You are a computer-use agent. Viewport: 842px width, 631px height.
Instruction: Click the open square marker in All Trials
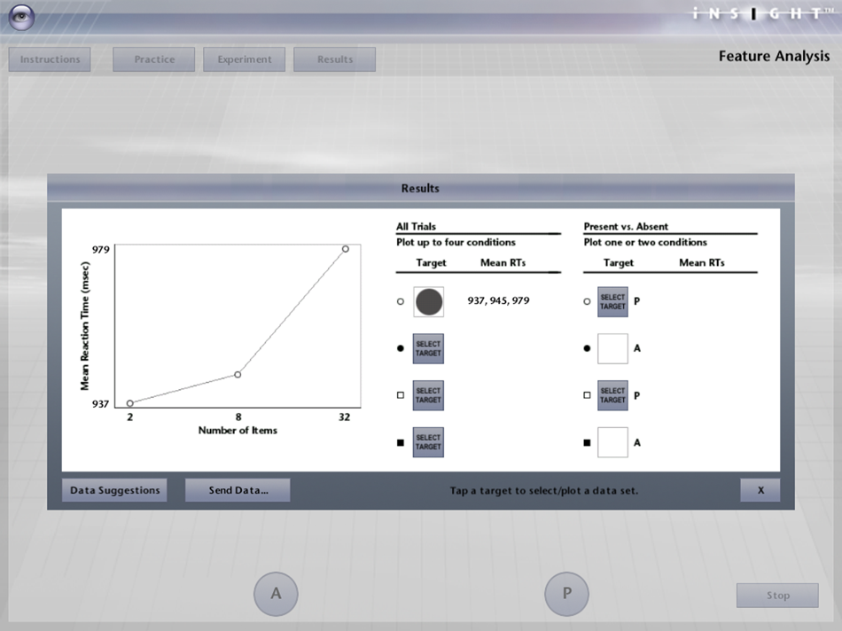(400, 395)
